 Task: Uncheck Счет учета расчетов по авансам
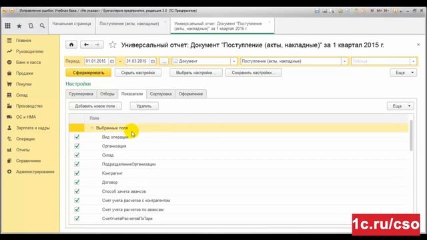[x=77, y=209]
